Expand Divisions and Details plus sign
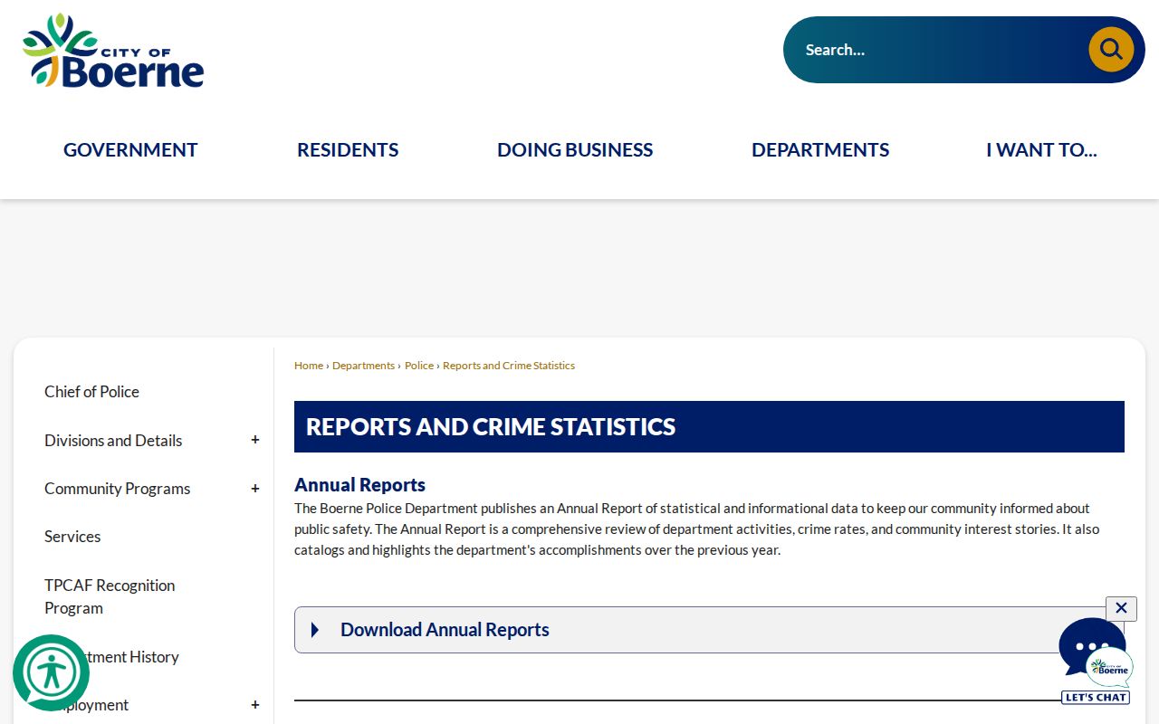Image resolution: width=1159 pixels, height=724 pixels. tap(255, 440)
